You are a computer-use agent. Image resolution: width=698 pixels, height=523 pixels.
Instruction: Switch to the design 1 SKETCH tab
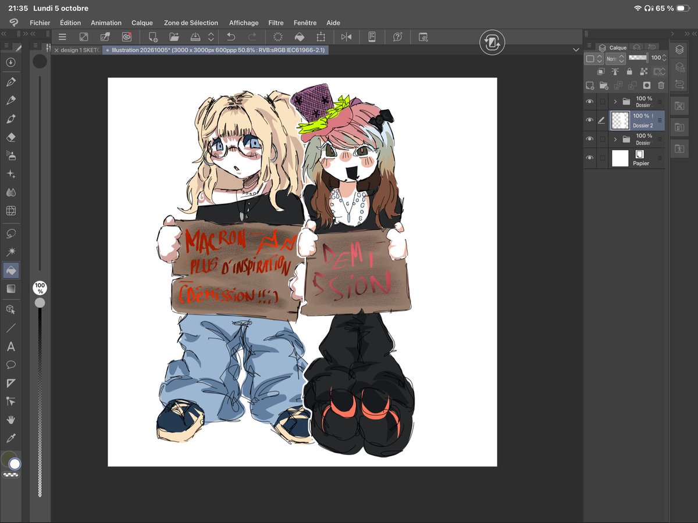coord(80,50)
